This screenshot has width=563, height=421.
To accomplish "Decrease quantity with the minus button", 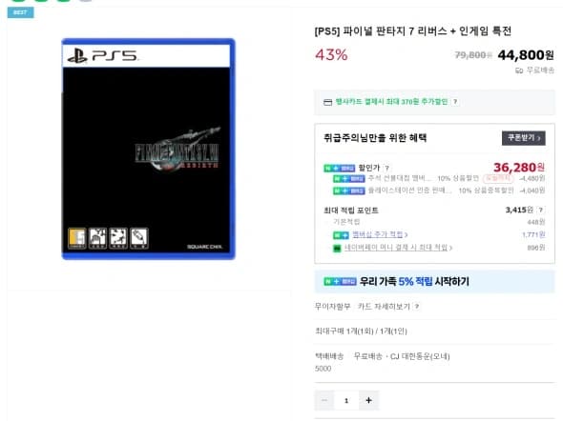I will [324, 400].
